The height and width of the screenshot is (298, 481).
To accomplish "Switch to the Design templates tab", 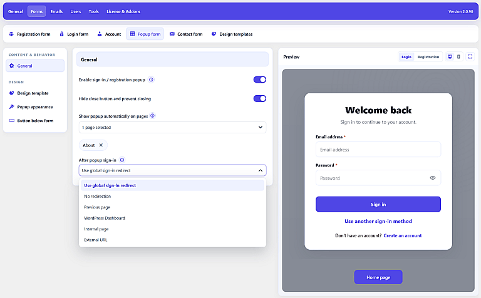I will 232,34.
